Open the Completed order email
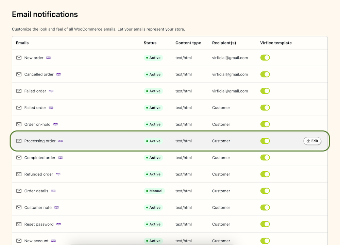This screenshot has width=340, height=245. tap(40, 158)
